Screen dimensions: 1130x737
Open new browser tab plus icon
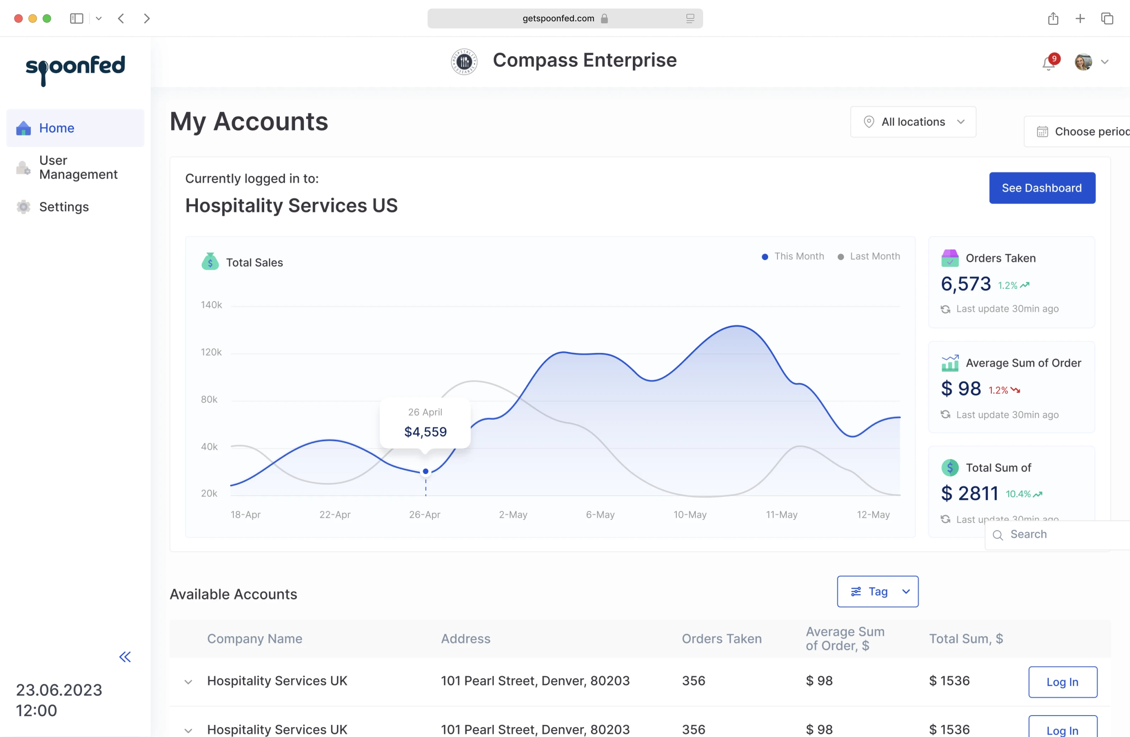coord(1080,18)
